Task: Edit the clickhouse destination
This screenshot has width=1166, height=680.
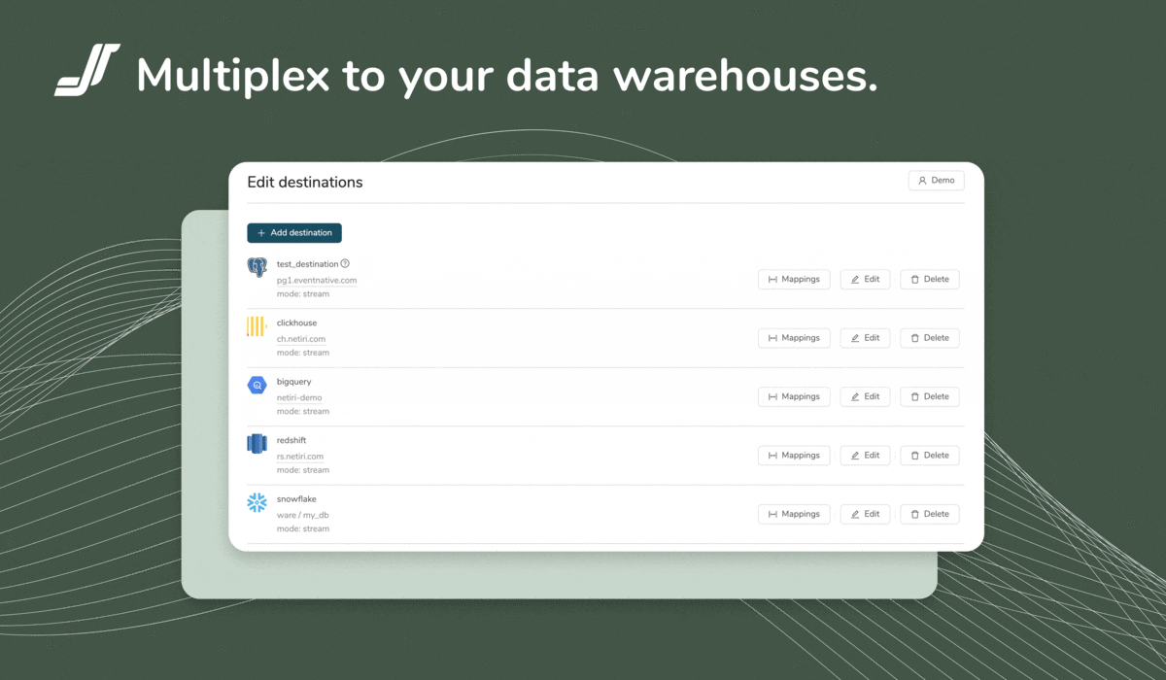Action: pos(865,338)
